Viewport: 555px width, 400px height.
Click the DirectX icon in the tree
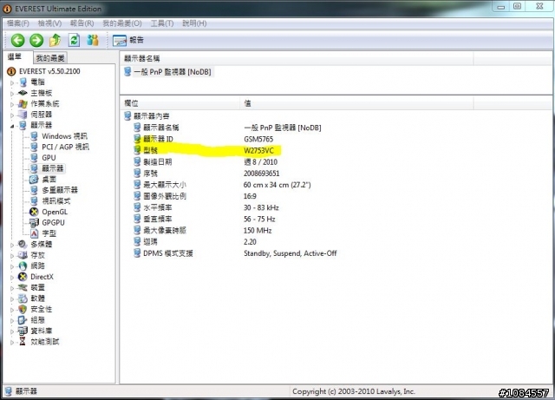tap(23, 277)
